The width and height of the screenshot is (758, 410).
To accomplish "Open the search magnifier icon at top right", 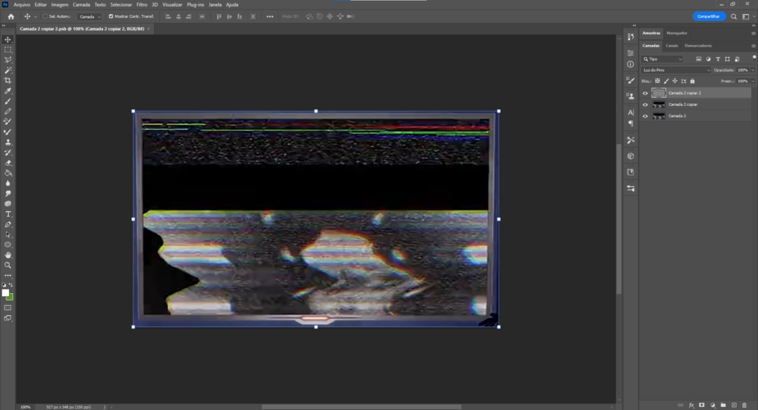I will tap(734, 16).
